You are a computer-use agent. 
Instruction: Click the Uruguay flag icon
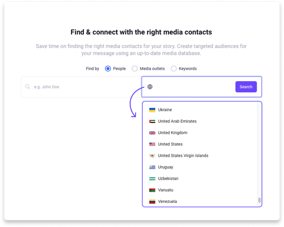coord(152,167)
